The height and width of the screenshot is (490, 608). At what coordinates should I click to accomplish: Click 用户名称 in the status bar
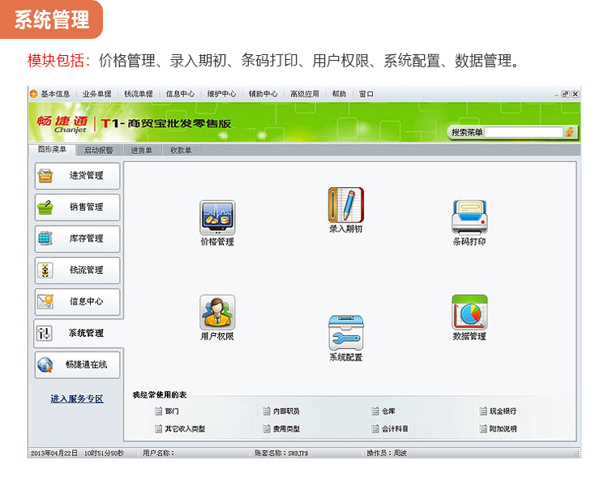[158, 453]
